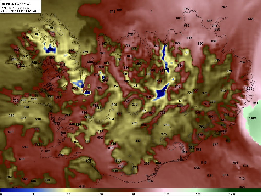Click the value '618' at the bottom edge

[x=82, y=187]
